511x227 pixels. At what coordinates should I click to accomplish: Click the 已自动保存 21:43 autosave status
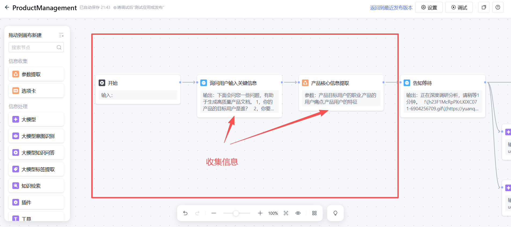tap(95, 7)
